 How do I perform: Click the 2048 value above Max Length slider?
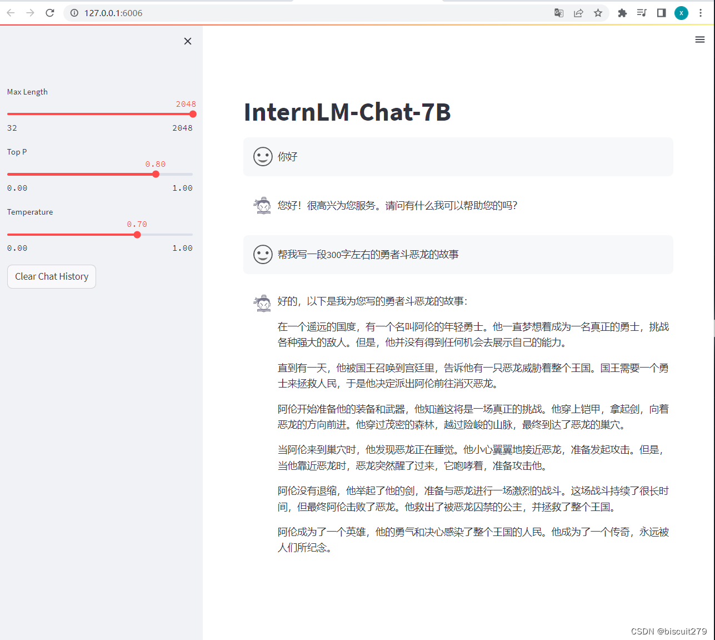186,104
